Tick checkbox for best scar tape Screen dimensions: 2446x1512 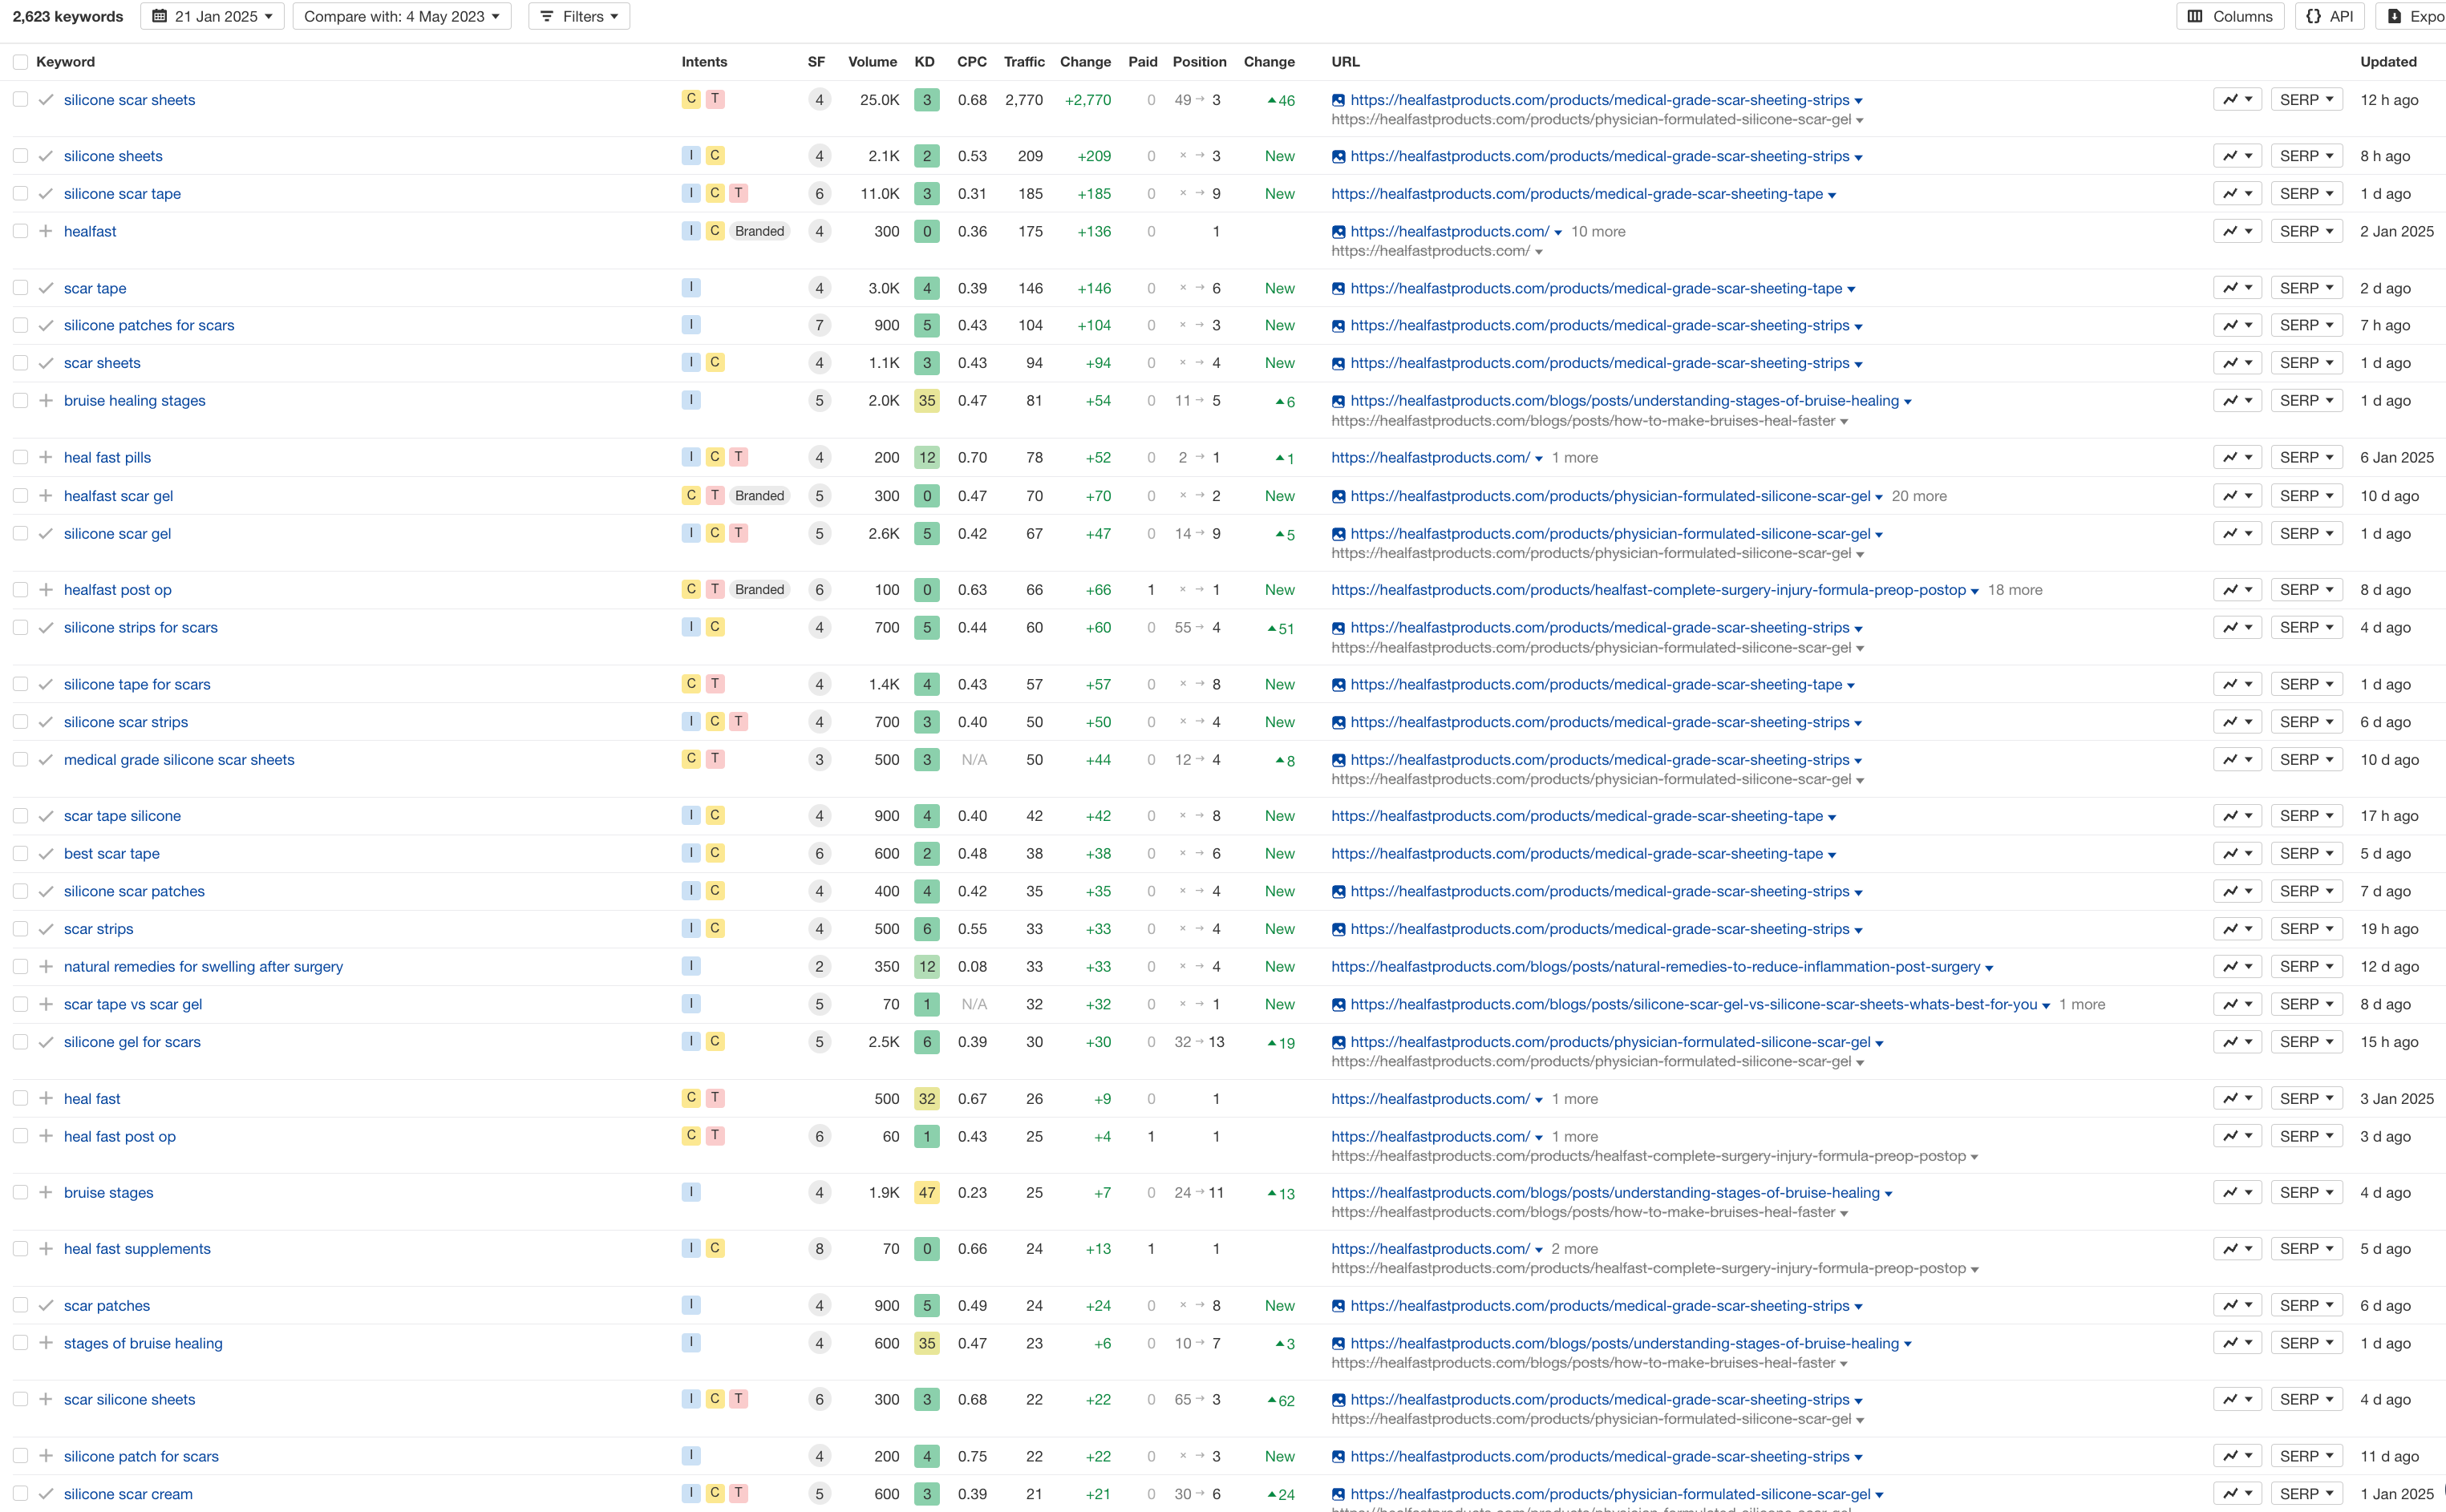click(x=20, y=853)
